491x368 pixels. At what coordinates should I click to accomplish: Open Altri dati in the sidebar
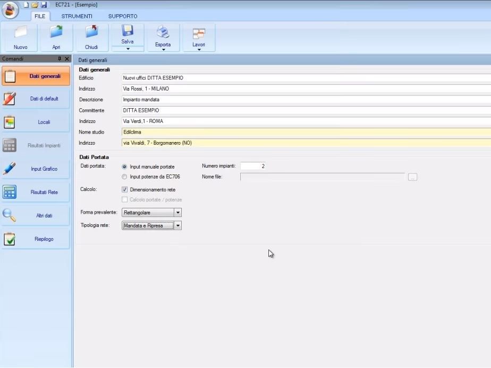[x=36, y=216]
